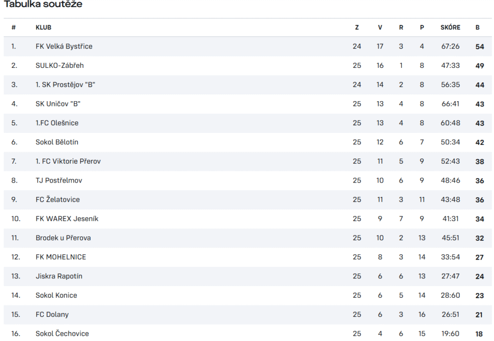Click Brodek u Přerova club name
Image resolution: width=494 pixels, height=341 pixels.
63,238
